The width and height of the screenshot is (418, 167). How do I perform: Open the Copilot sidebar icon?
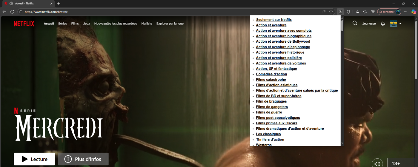coord(414,12)
